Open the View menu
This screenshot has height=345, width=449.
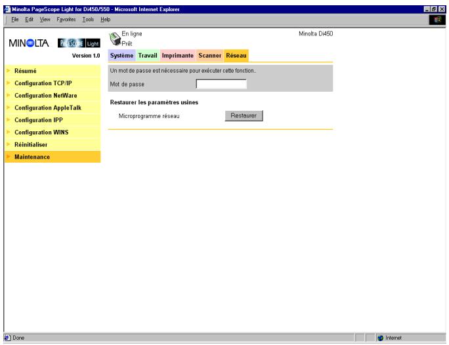[x=45, y=20]
